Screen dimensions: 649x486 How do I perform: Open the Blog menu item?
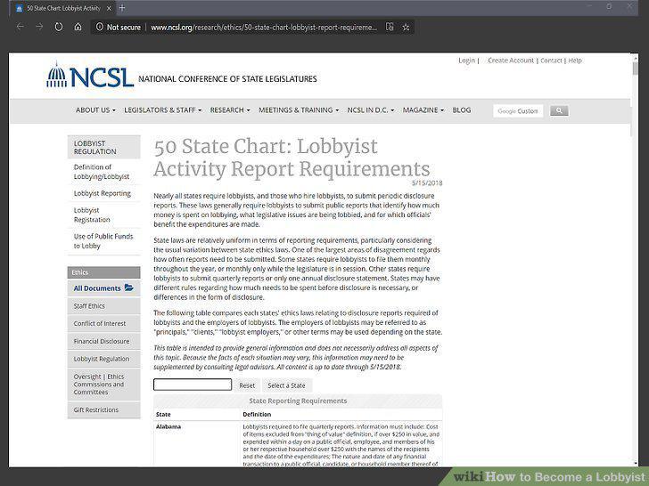point(462,110)
